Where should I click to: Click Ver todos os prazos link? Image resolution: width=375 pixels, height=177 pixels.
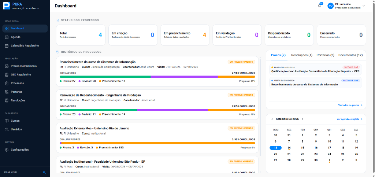350,105
